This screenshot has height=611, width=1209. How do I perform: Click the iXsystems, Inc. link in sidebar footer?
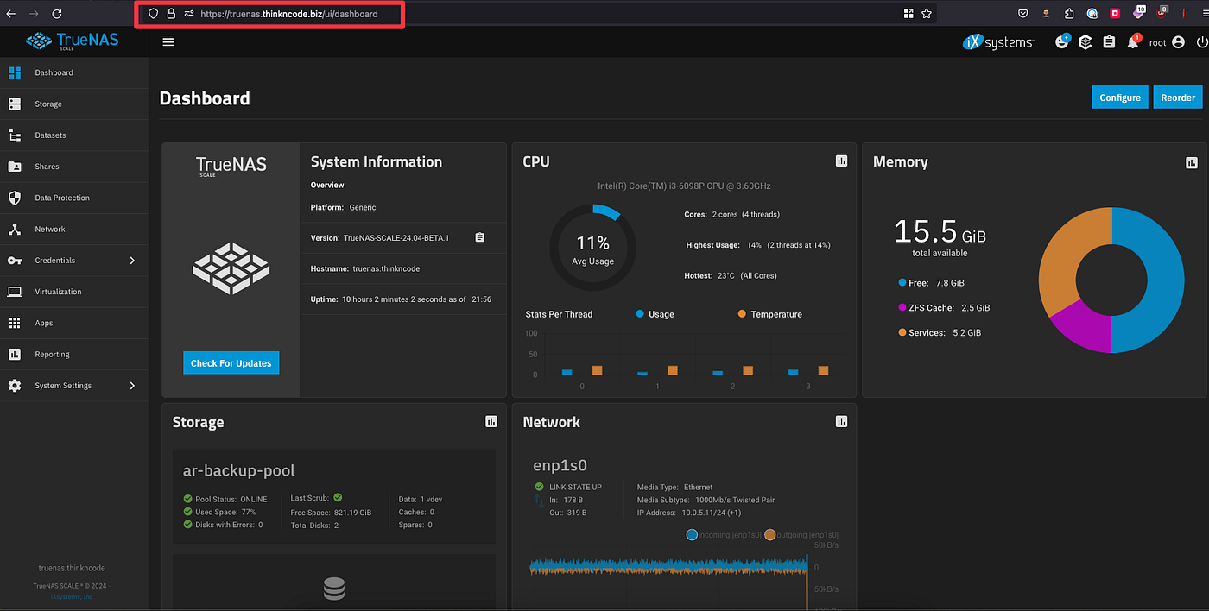73,596
